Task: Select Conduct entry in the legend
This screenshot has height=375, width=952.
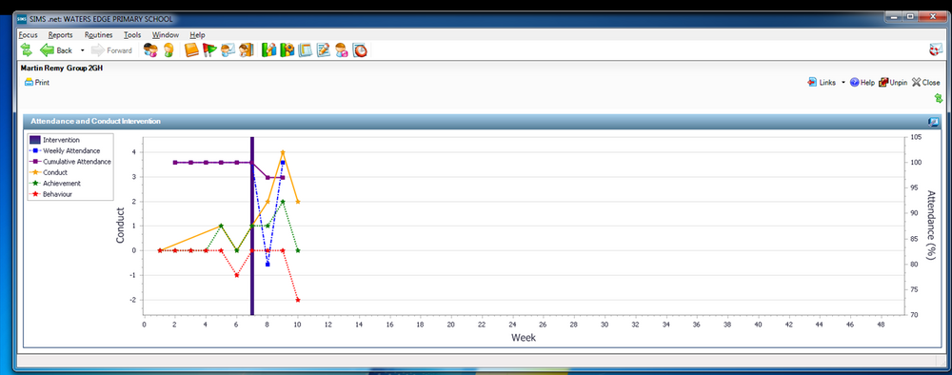Action: click(49, 172)
